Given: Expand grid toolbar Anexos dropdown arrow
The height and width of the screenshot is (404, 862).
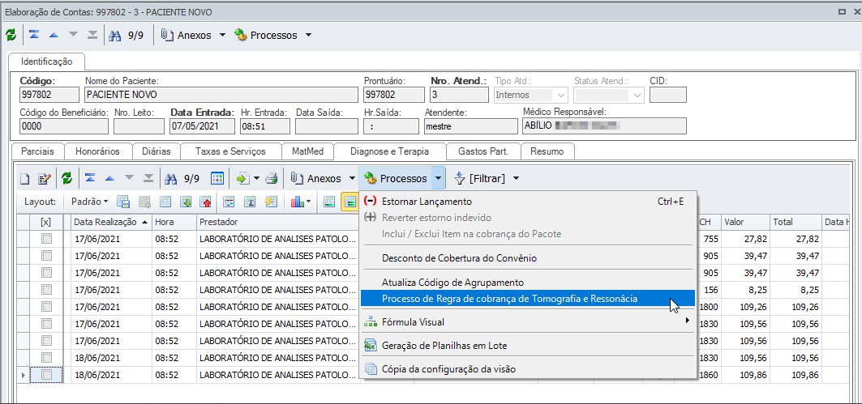Looking at the screenshot, I should click(x=352, y=178).
